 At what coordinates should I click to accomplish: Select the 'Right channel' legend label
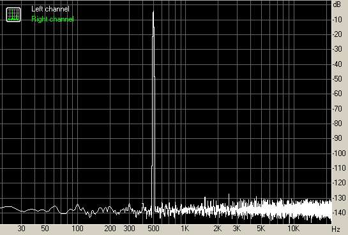coord(52,19)
